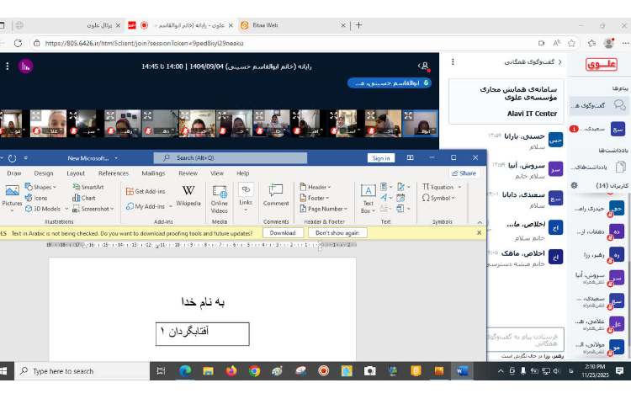631x404 pixels.
Task: Insert Pictures in the Word ribbon
Action: pyautogui.click(x=12, y=195)
